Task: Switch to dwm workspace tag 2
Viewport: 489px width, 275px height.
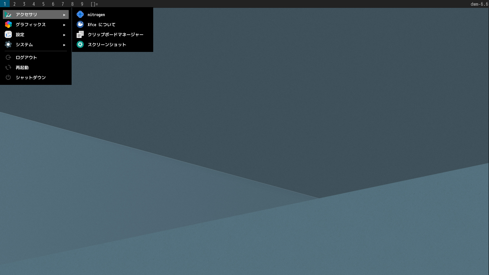Action: [x=14, y=4]
